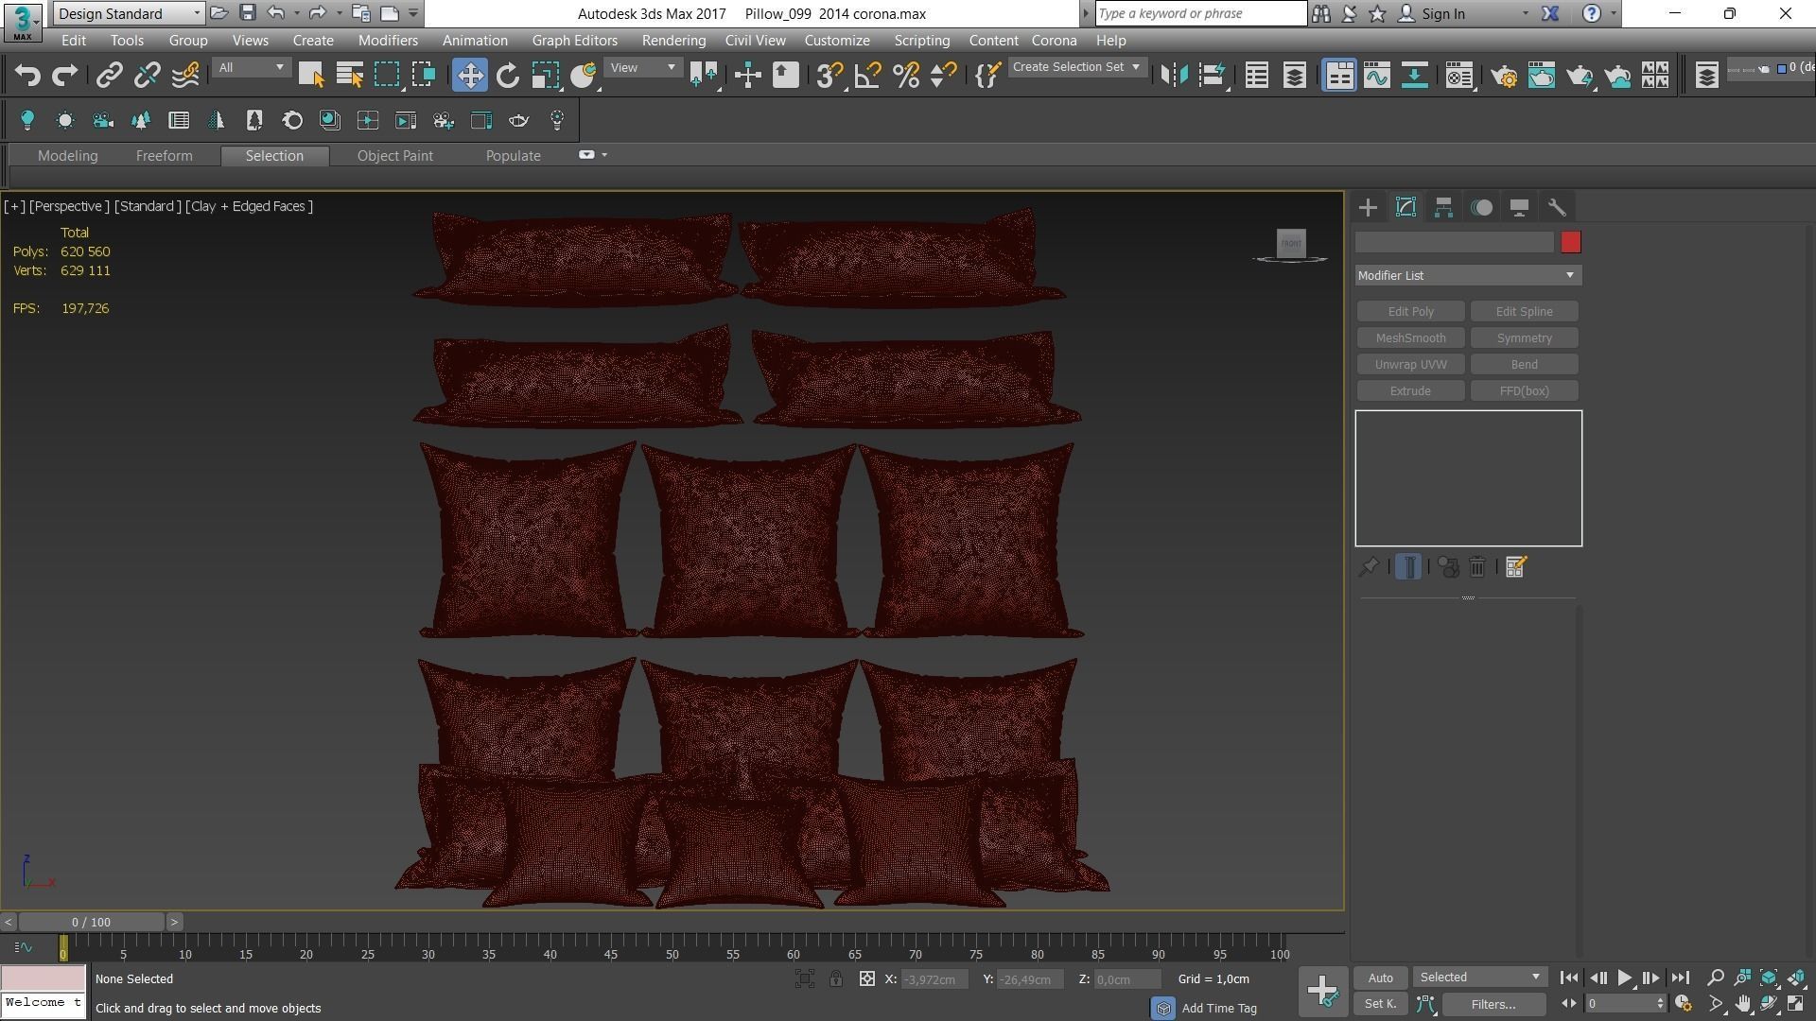Click the Pin Stack icon
This screenshot has width=1816, height=1021.
[x=1368, y=567]
